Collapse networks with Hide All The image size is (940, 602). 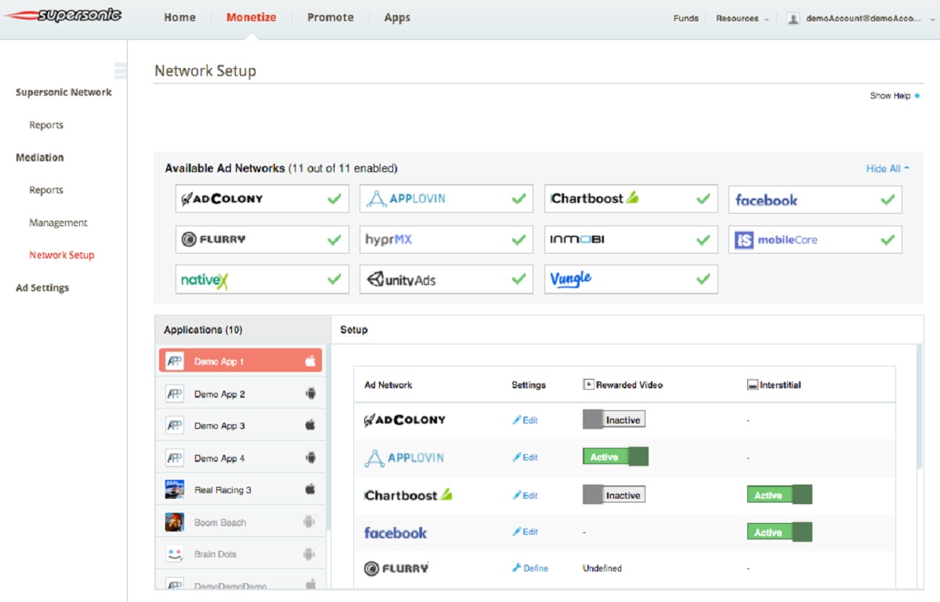click(888, 168)
